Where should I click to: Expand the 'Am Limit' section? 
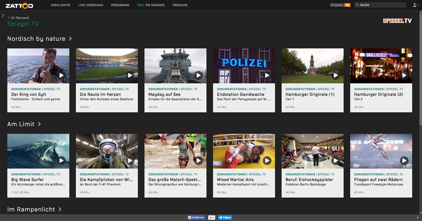point(24,124)
